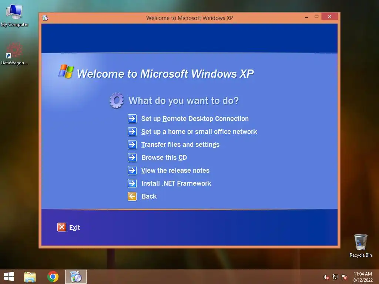Click the arrow icon beside Remote Desktop Connection
The image size is (379, 284).
pos(132,119)
